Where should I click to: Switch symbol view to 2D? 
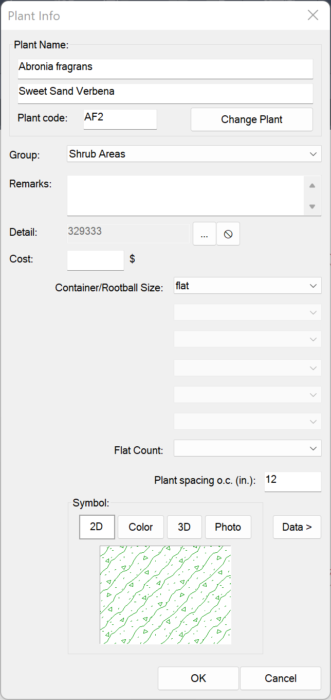pyautogui.click(x=97, y=527)
